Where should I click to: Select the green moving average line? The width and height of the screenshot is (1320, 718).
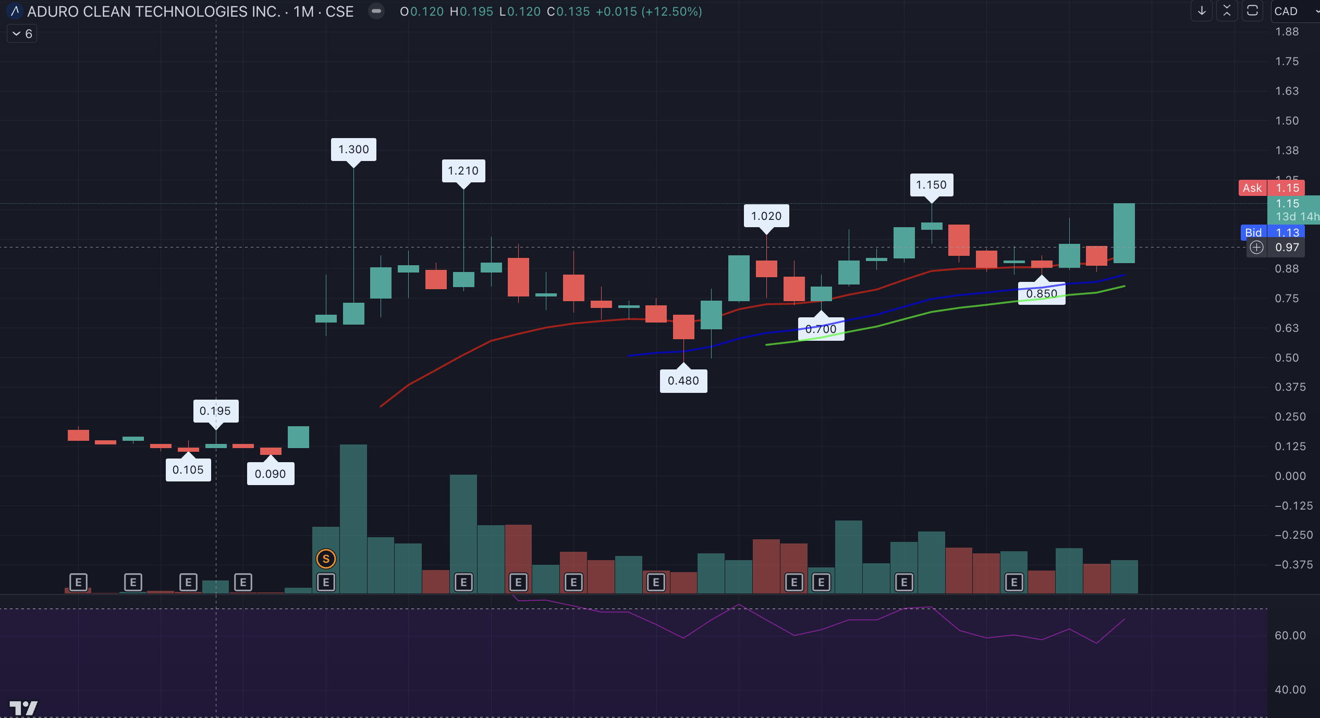(932, 312)
